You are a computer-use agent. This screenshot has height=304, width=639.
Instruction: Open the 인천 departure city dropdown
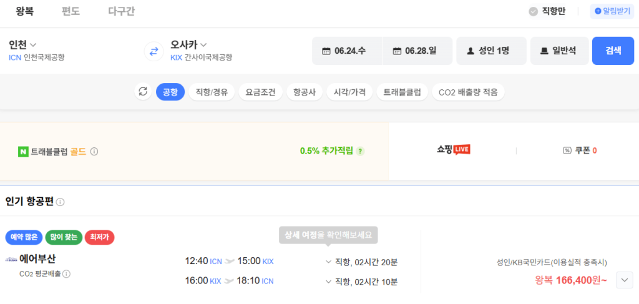pos(22,44)
